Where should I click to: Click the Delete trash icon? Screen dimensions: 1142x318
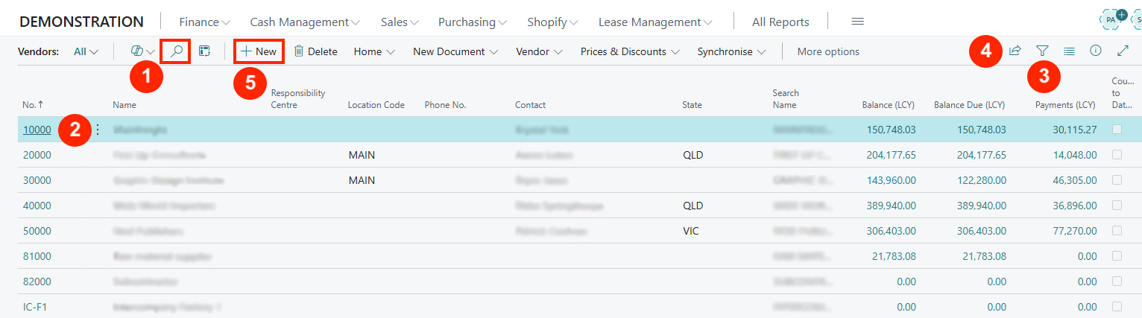point(299,51)
